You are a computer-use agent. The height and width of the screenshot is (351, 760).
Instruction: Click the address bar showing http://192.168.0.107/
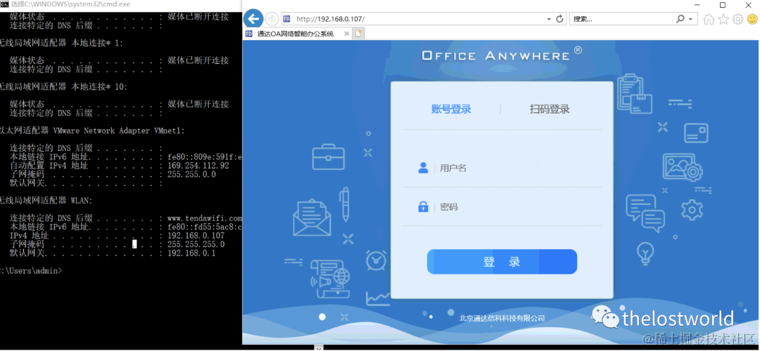[423, 19]
